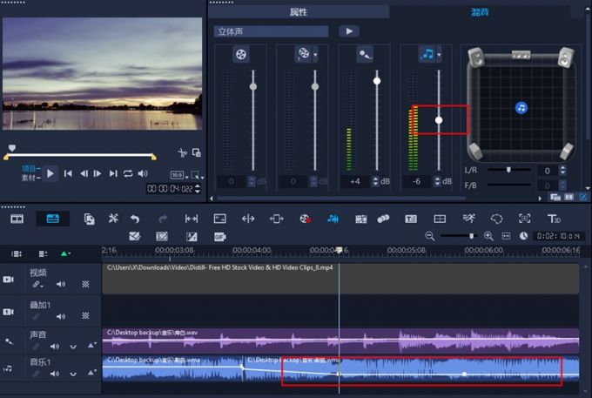Adjust the music track volume fader knob
Screen dimensions: 592x398
[439, 120]
